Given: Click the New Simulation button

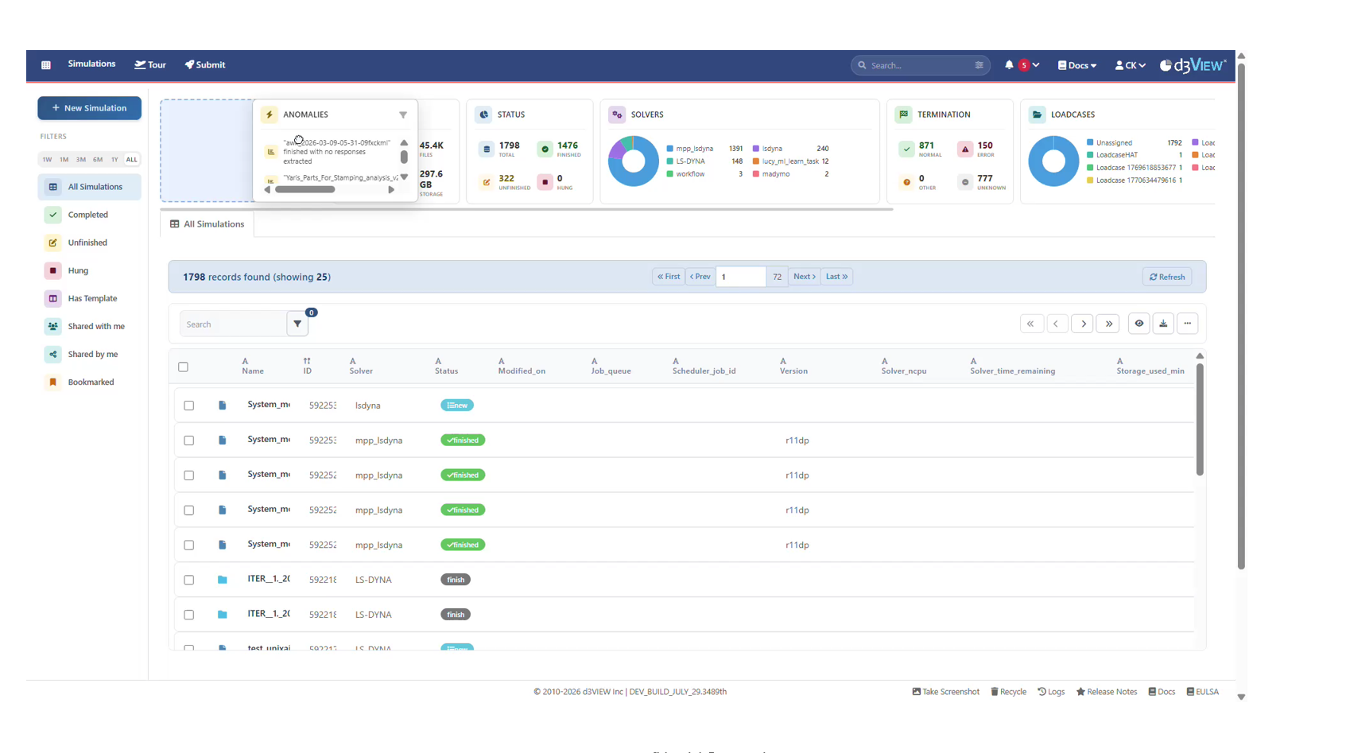Looking at the screenshot, I should point(89,108).
